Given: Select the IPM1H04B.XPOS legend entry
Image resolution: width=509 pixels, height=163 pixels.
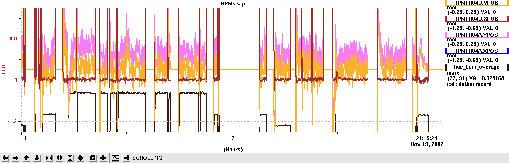Looking at the screenshot, I should (477, 19).
